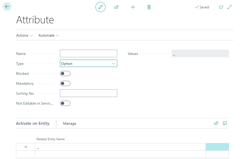Click the Sorting No. input field
246x159 pixels.
(88, 93)
